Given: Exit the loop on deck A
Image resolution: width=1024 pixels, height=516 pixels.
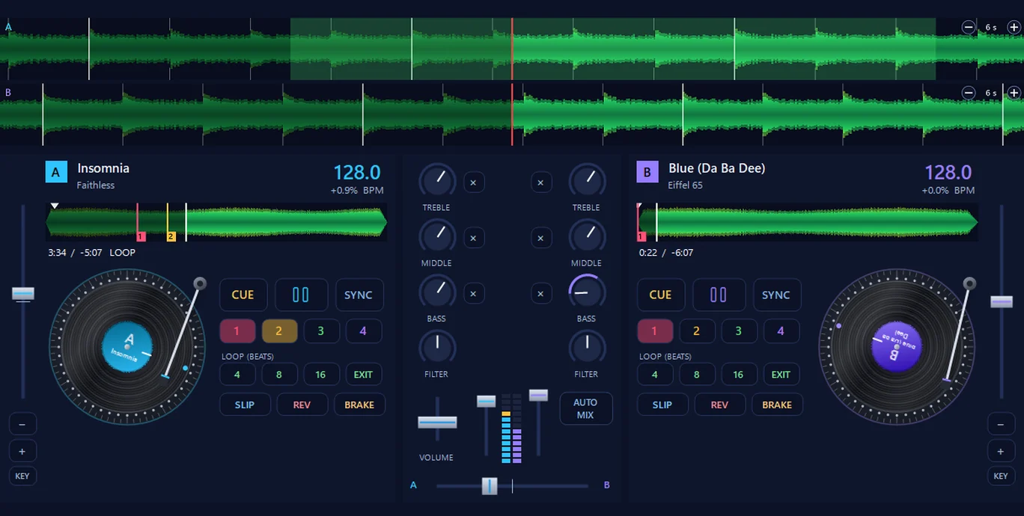Looking at the screenshot, I should (364, 375).
